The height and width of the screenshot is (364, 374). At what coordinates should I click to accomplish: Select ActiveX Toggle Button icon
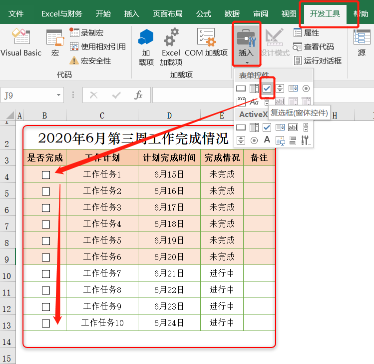point(293,140)
